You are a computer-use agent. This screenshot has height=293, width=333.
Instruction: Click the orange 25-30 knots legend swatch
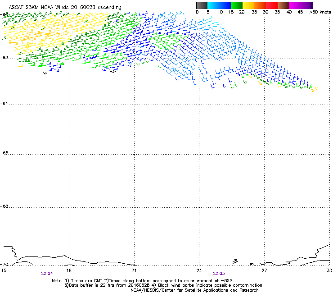pyautogui.click(x=260, y=5)
